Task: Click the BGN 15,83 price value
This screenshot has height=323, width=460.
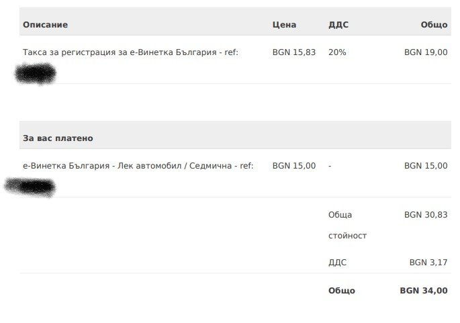Action: [293, 52]
